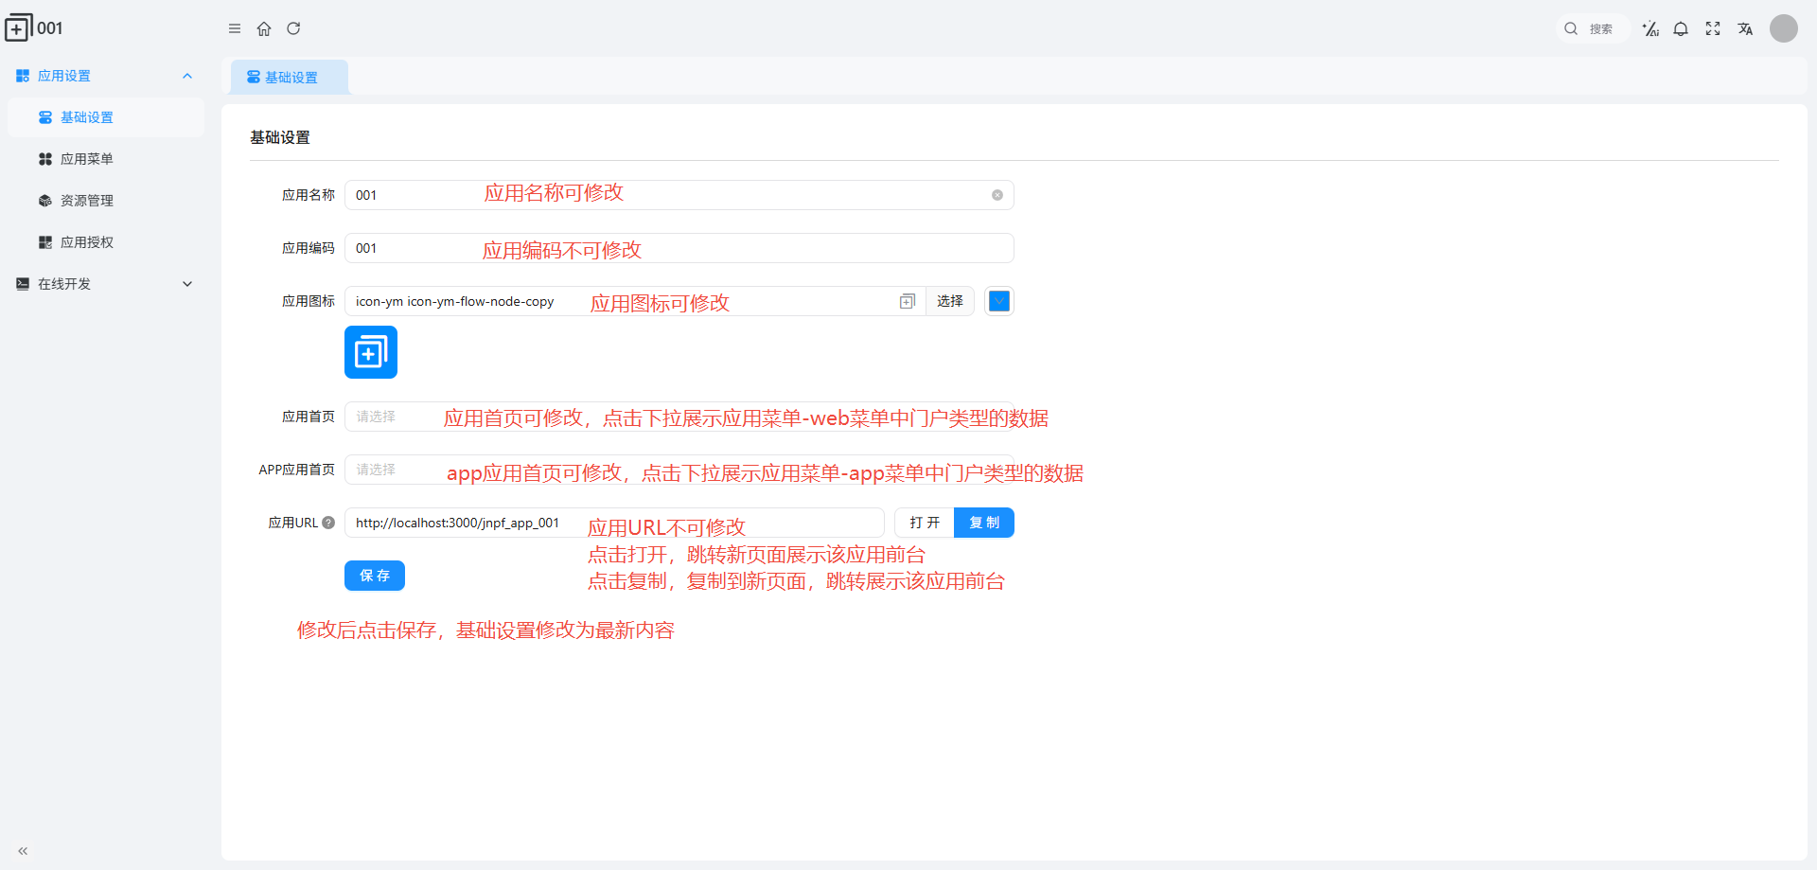Open the notifications bell icon
Screen dimensions: 1817x870
coord(1681,29)
